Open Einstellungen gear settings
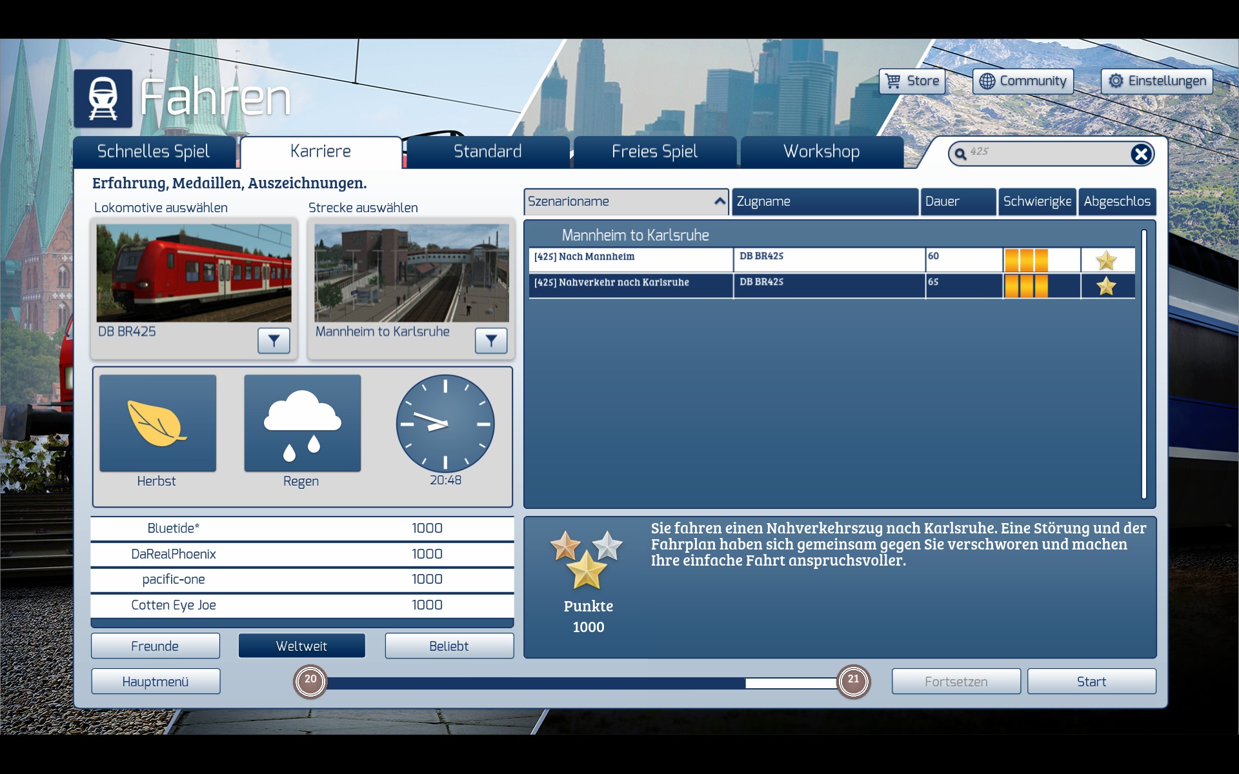1239x774 pixels. pos(1156,81)
